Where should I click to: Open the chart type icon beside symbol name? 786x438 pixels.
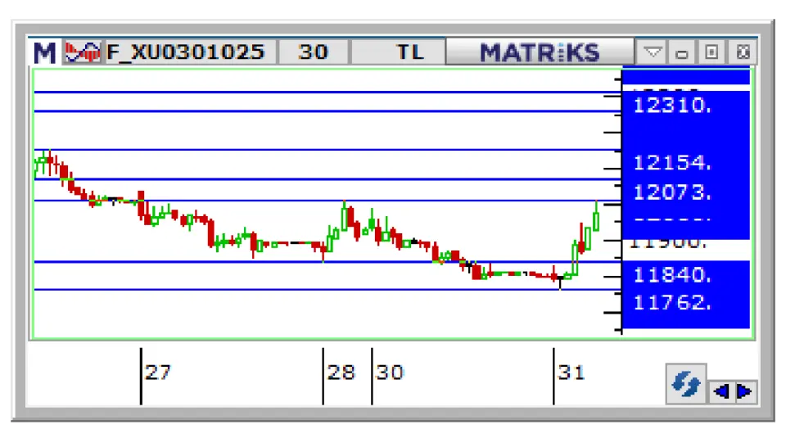pos(82,52)
